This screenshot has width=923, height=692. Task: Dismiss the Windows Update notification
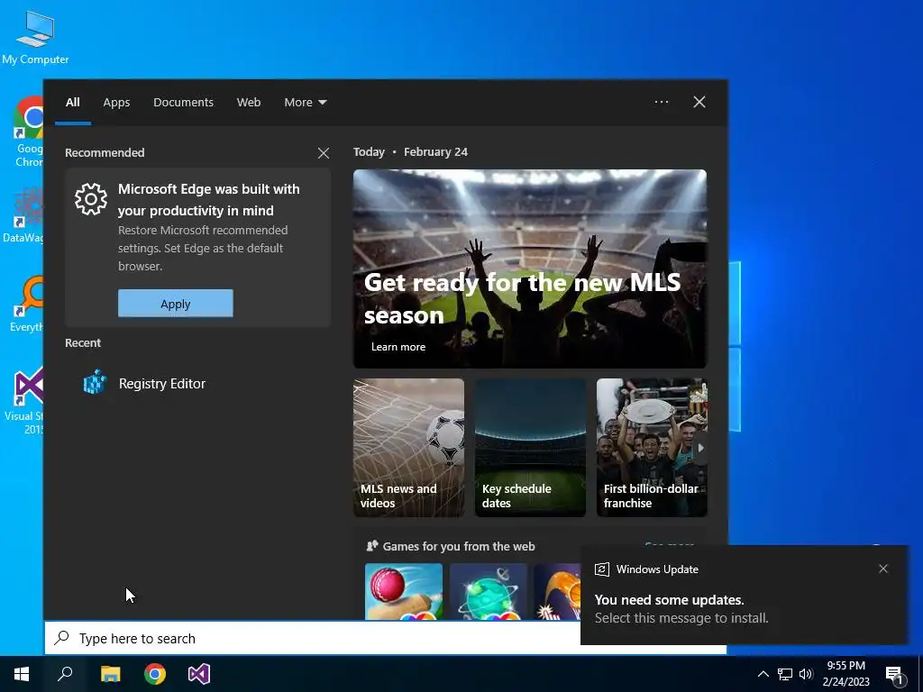coord(883,569)
